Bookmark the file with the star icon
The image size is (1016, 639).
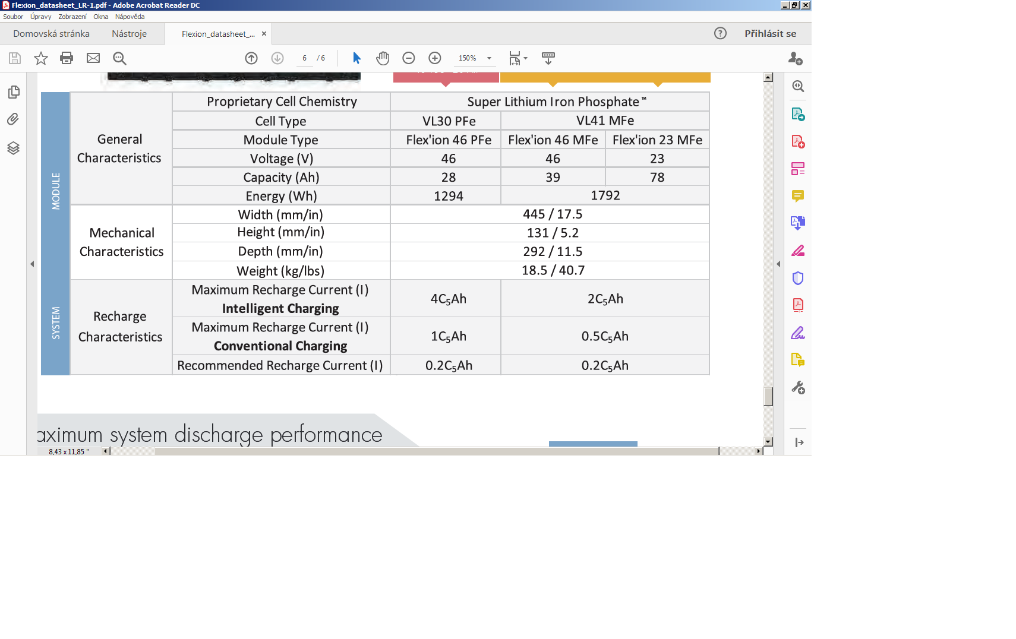[x=41, y=58]
